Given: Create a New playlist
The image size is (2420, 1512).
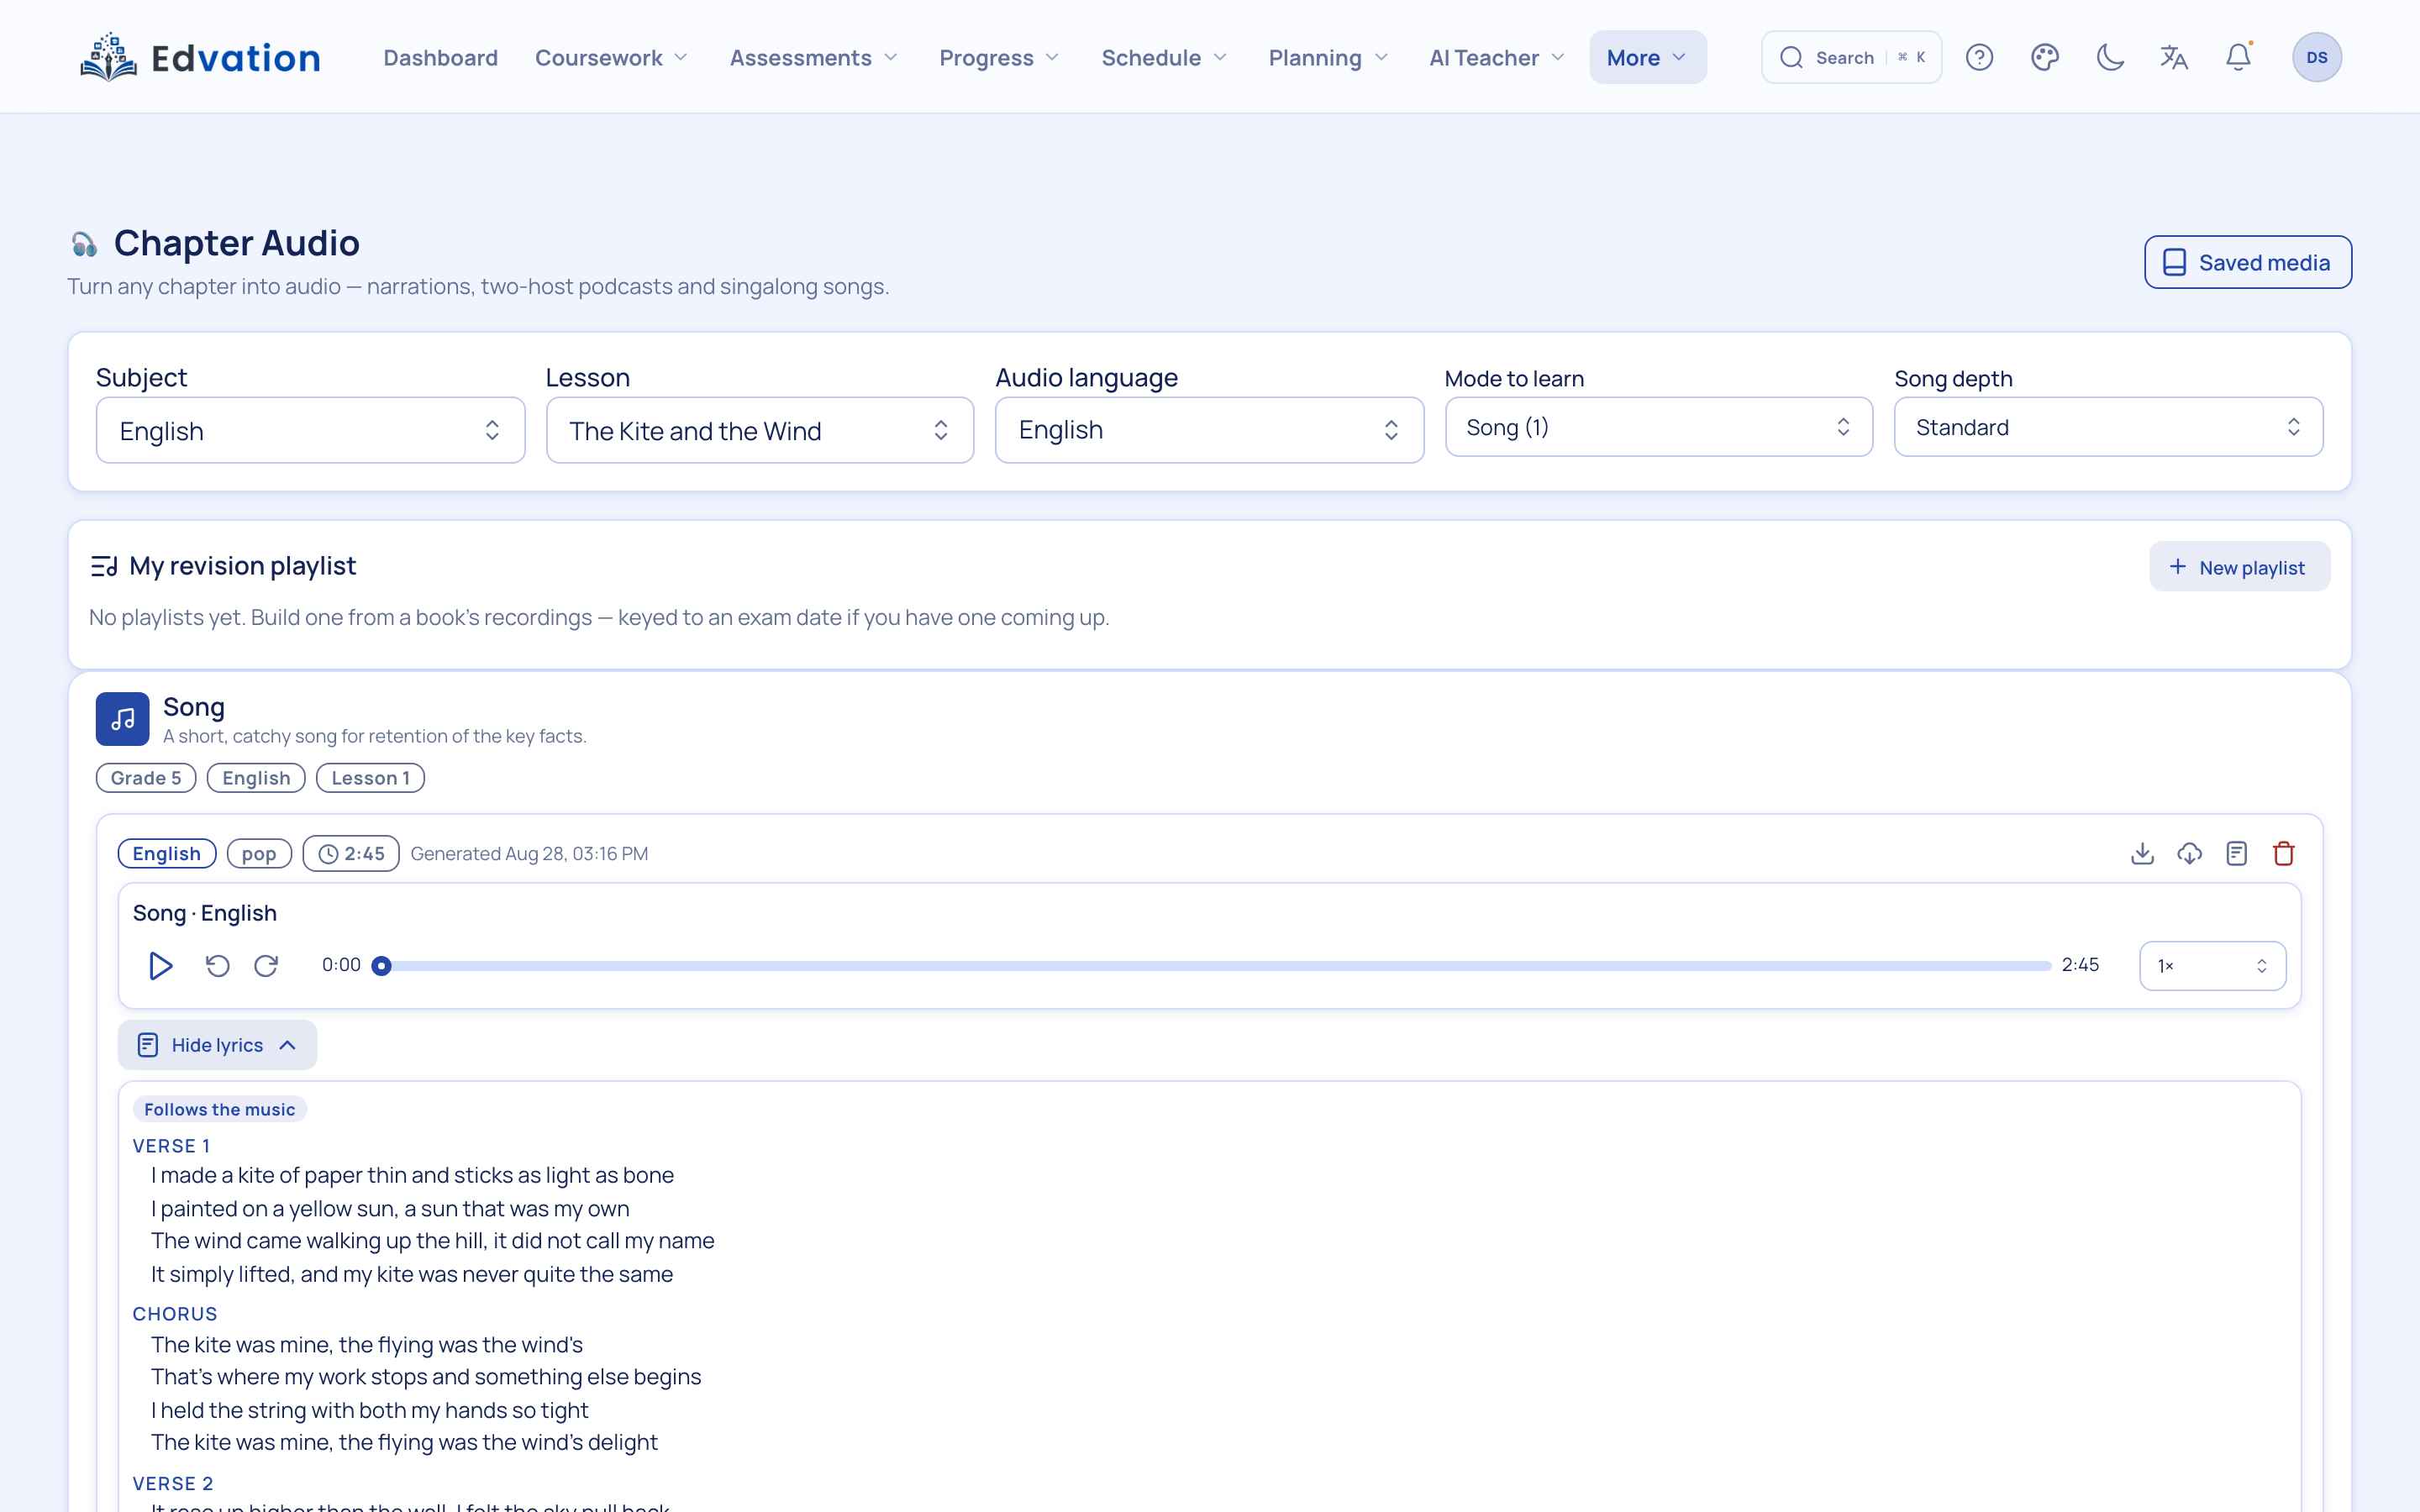Looking at the screenshot, I should click(2239, 567).
